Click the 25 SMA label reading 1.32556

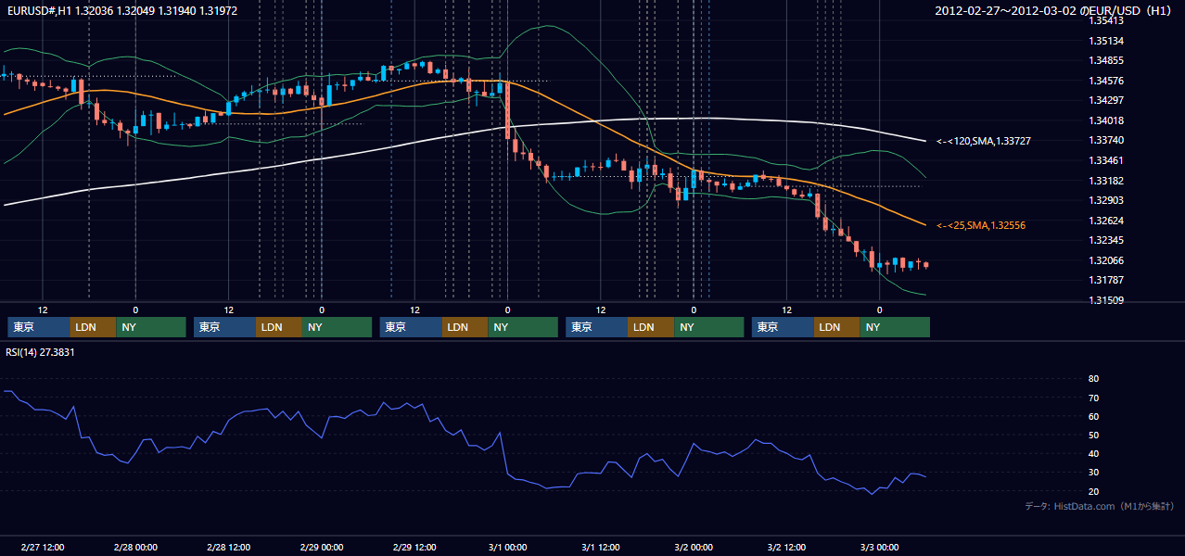pyautogui.click(x=981, y=225)
